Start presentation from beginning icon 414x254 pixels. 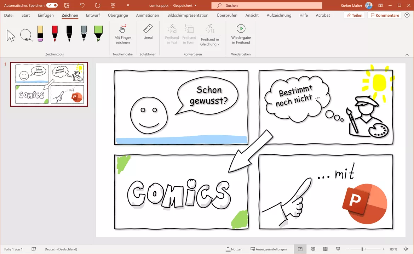[x=113, y=5]
